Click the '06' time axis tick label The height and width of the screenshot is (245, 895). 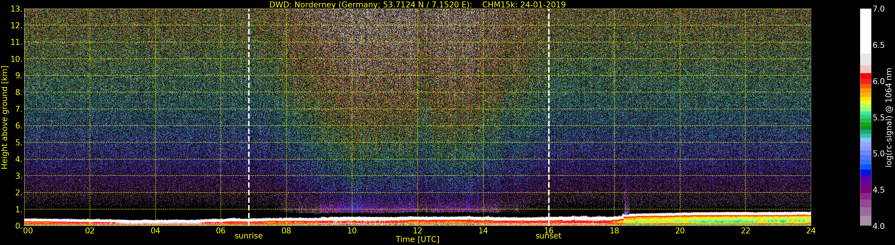(221, 230)
